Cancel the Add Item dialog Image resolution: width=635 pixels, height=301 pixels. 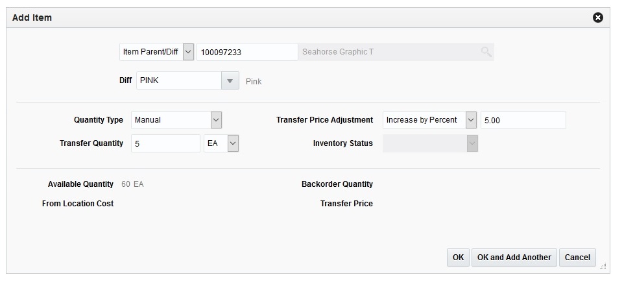[577, 258]
